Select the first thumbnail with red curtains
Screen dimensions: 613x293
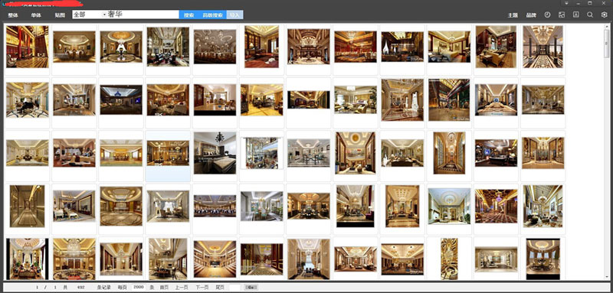[27, 47]
